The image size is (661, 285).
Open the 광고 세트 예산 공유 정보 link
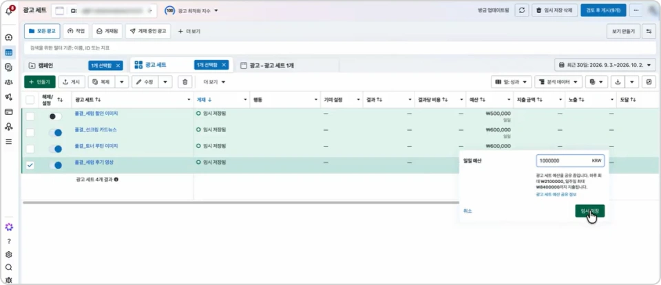[556, 194]
